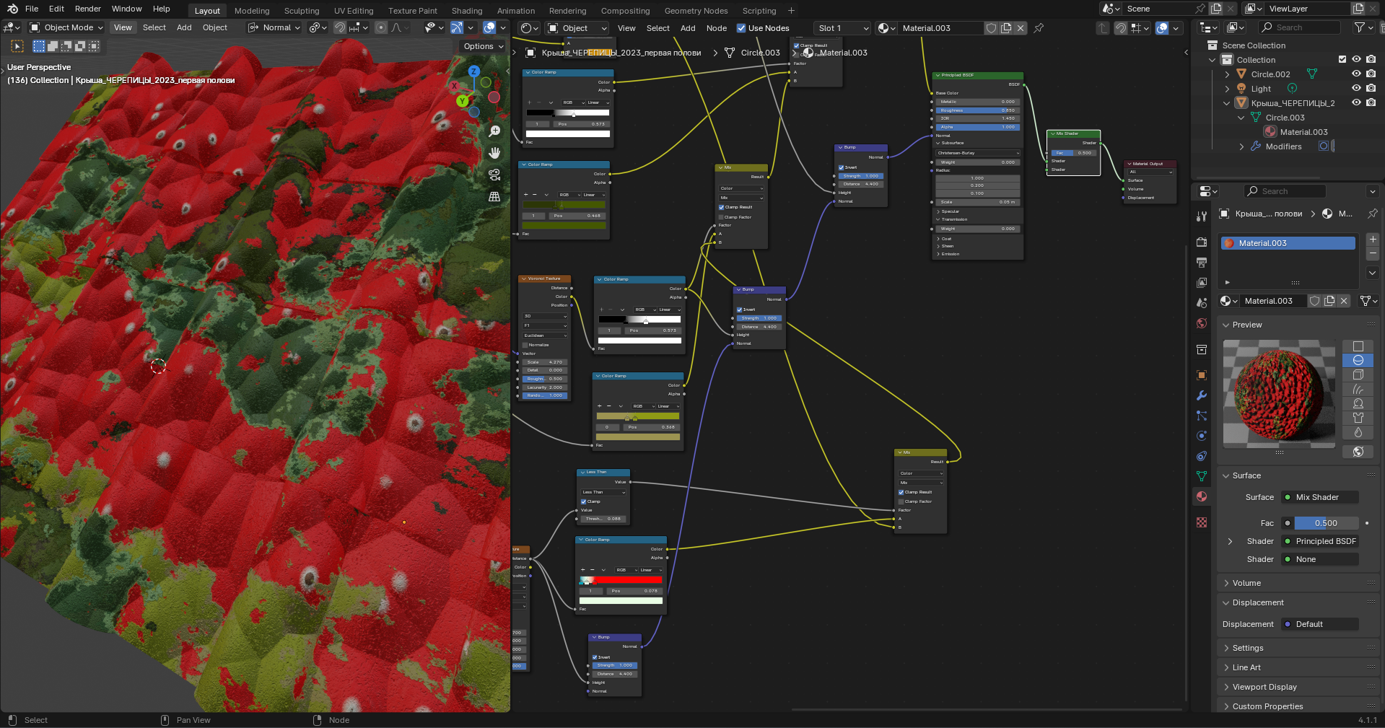
Task: Select the Tool tab in Properties editor
Action: coord(1202,216)
